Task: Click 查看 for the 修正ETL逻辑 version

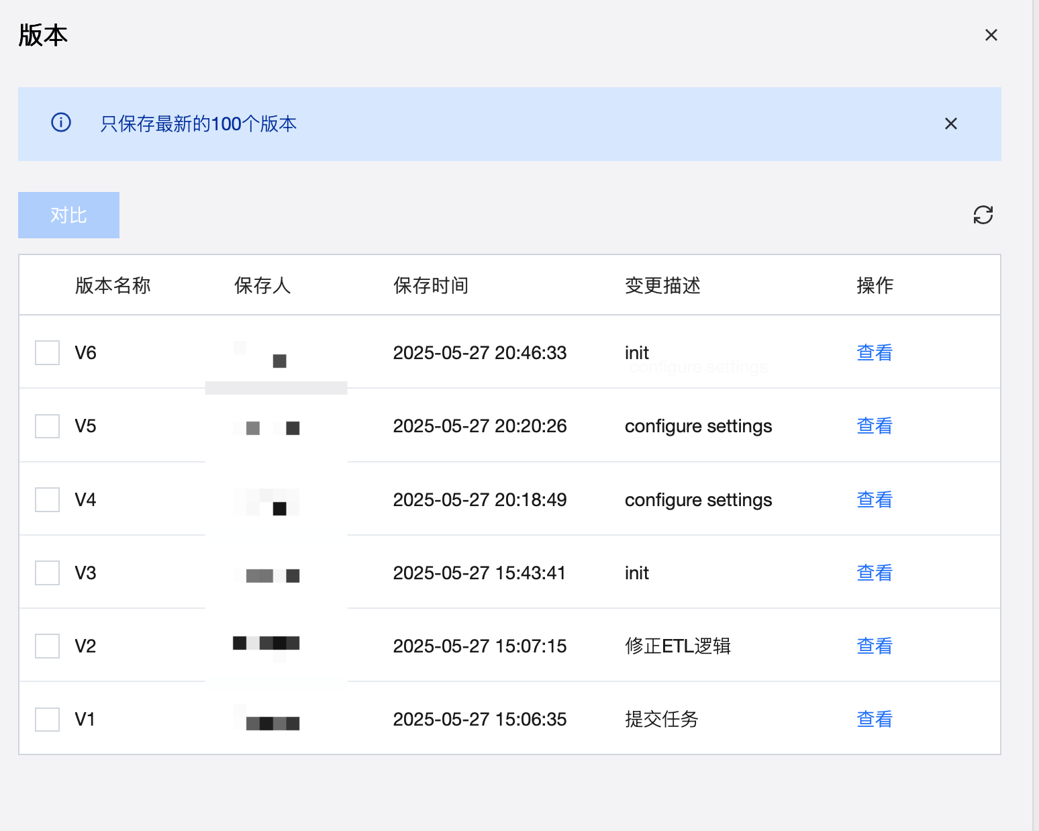Action: coord(874,646)
